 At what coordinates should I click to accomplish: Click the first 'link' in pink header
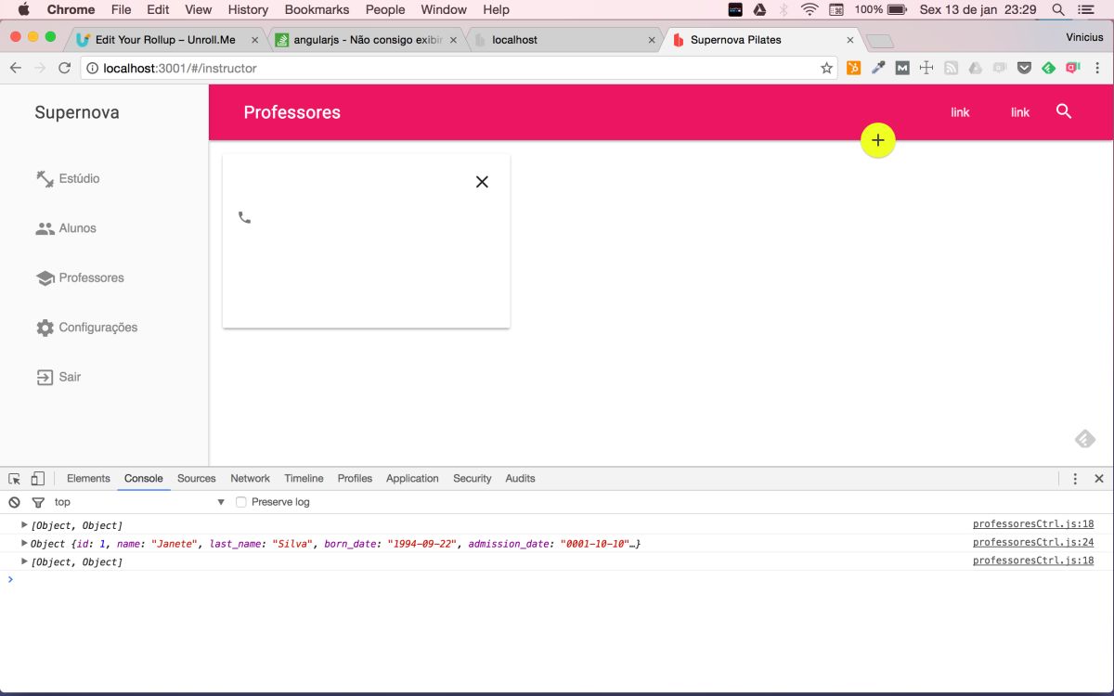(960, 112)
